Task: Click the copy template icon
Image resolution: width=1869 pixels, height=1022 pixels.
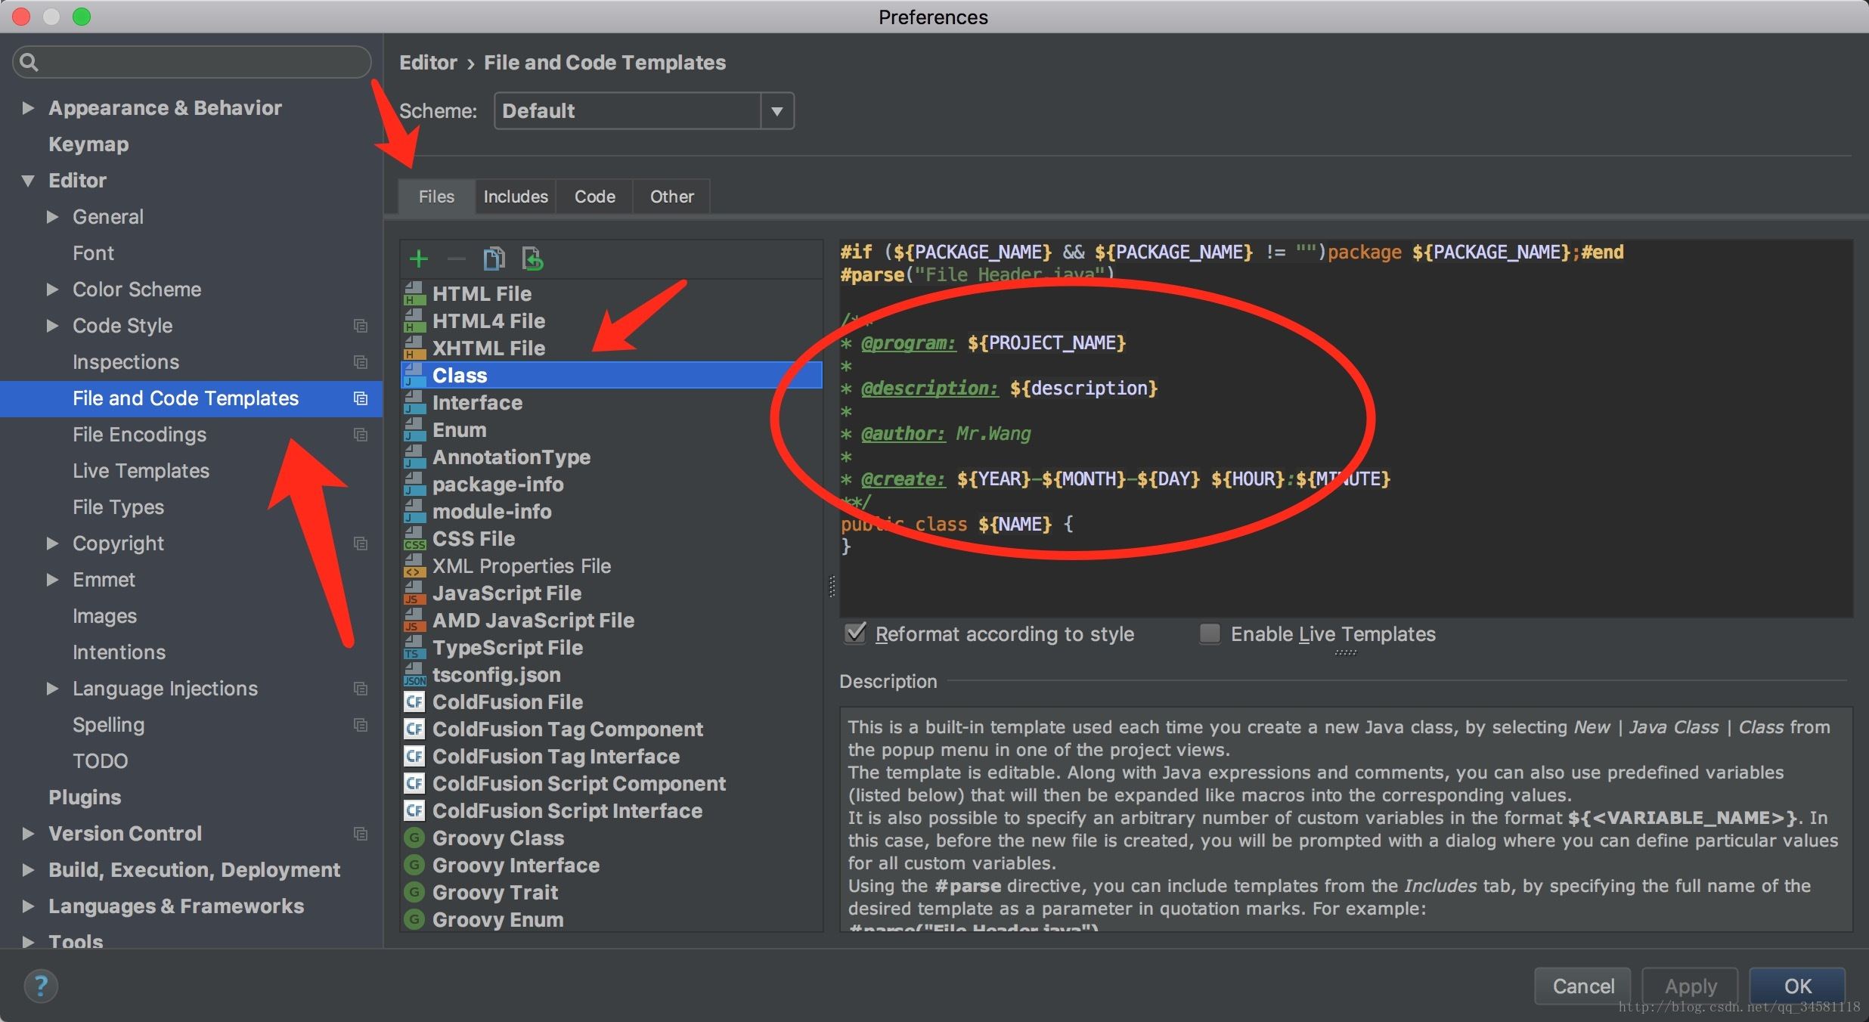Action: click(494, 259)
